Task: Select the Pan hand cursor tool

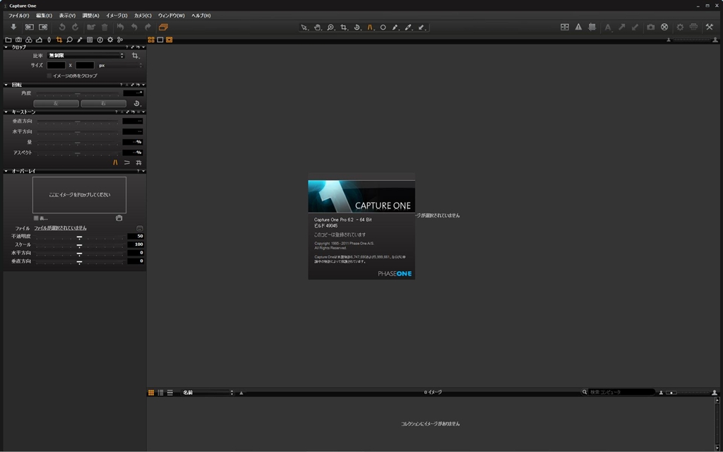Action: 317,28
